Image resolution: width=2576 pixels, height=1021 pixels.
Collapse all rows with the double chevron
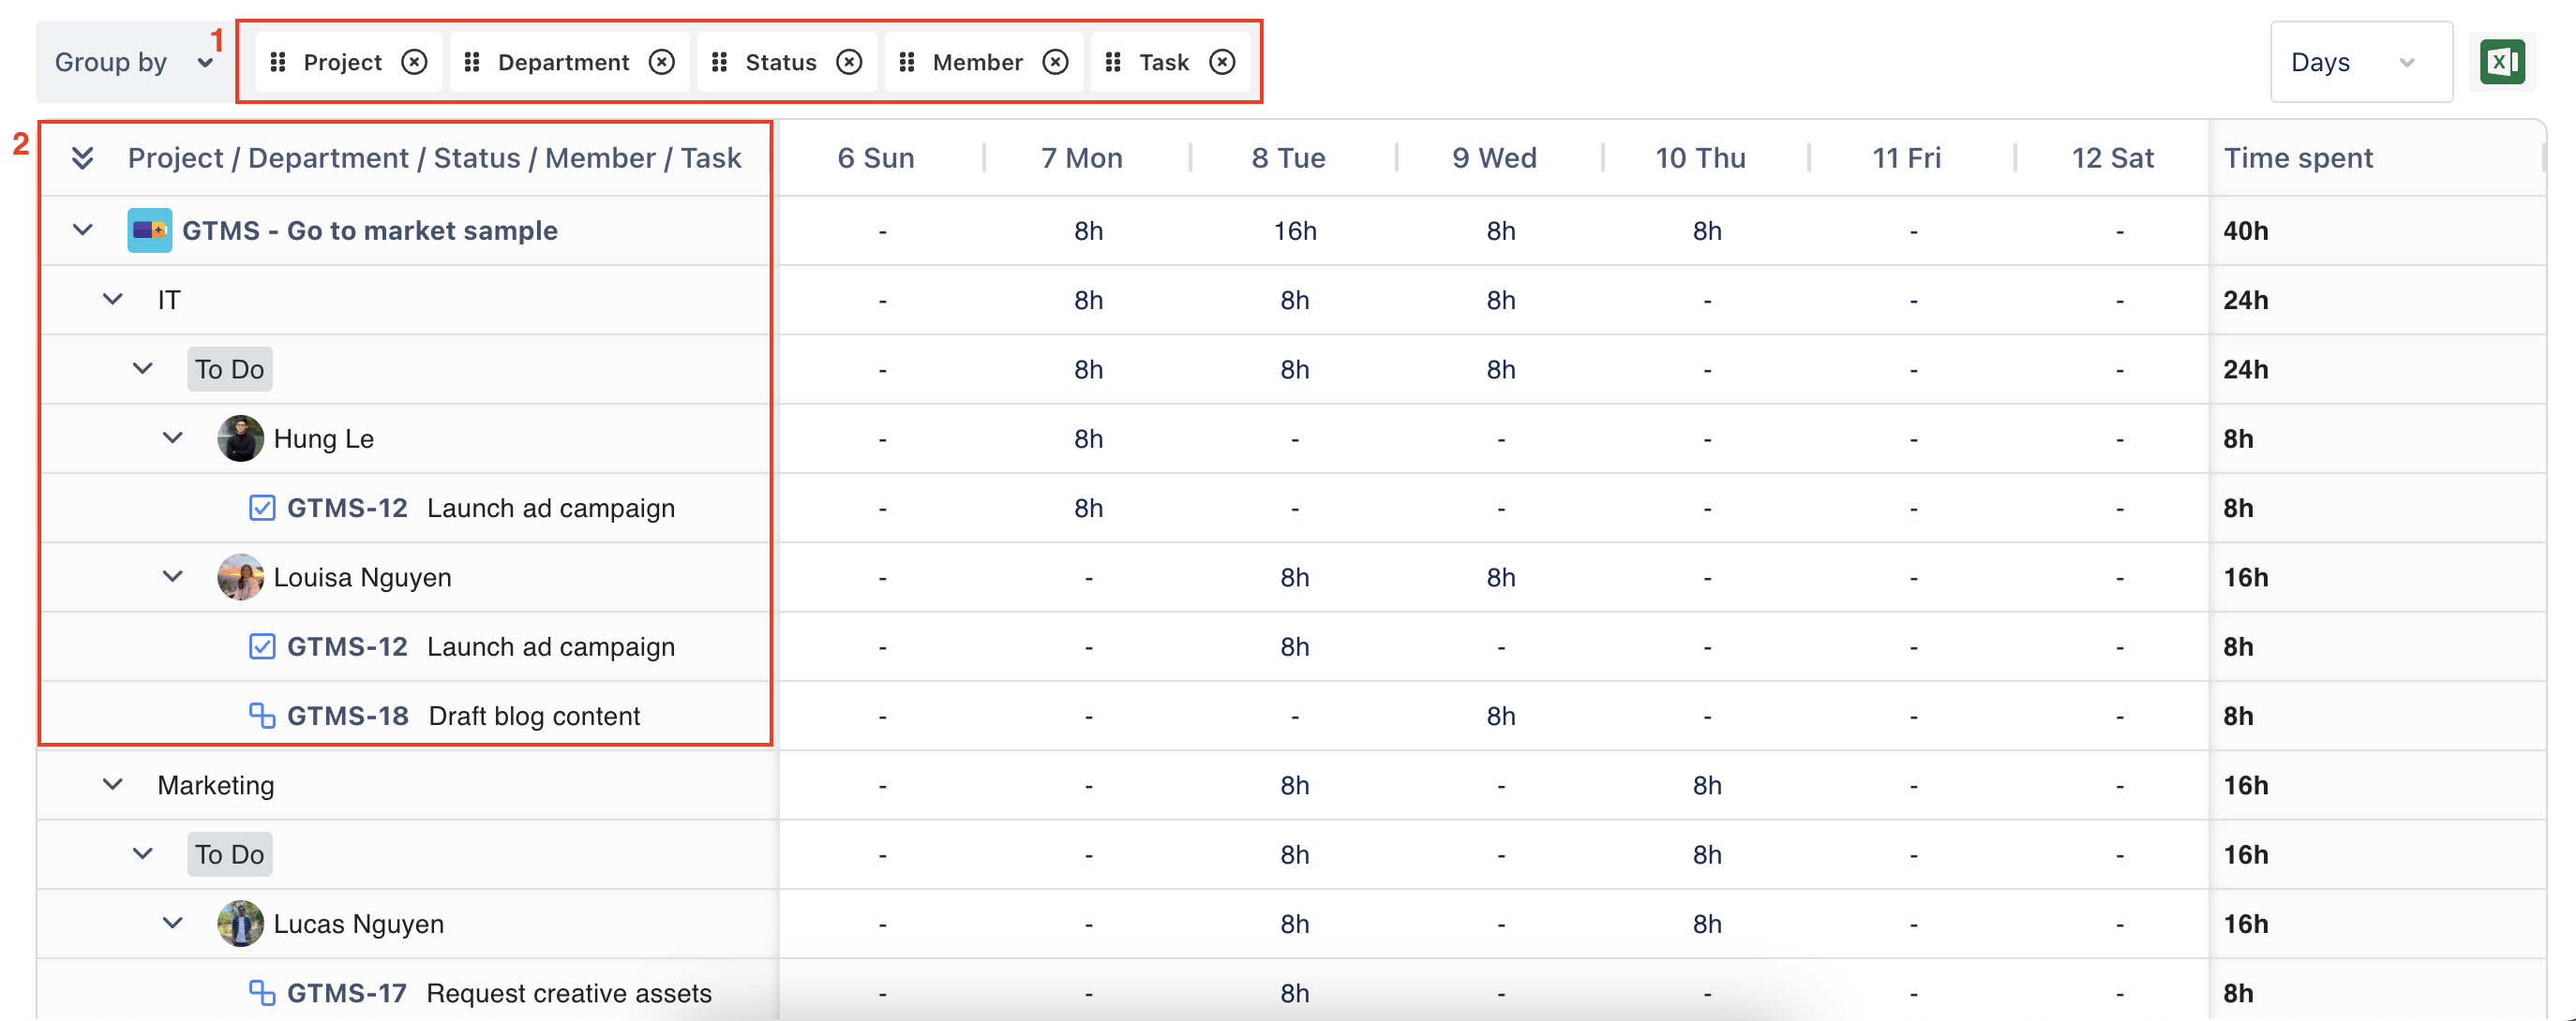(83, 158)
